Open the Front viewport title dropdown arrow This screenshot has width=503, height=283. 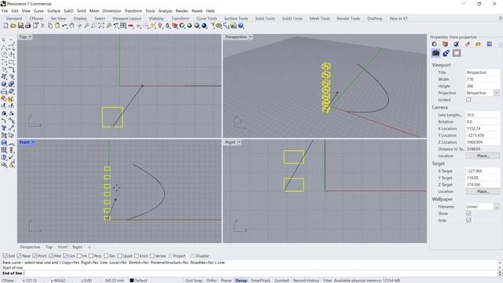(33, 142)
